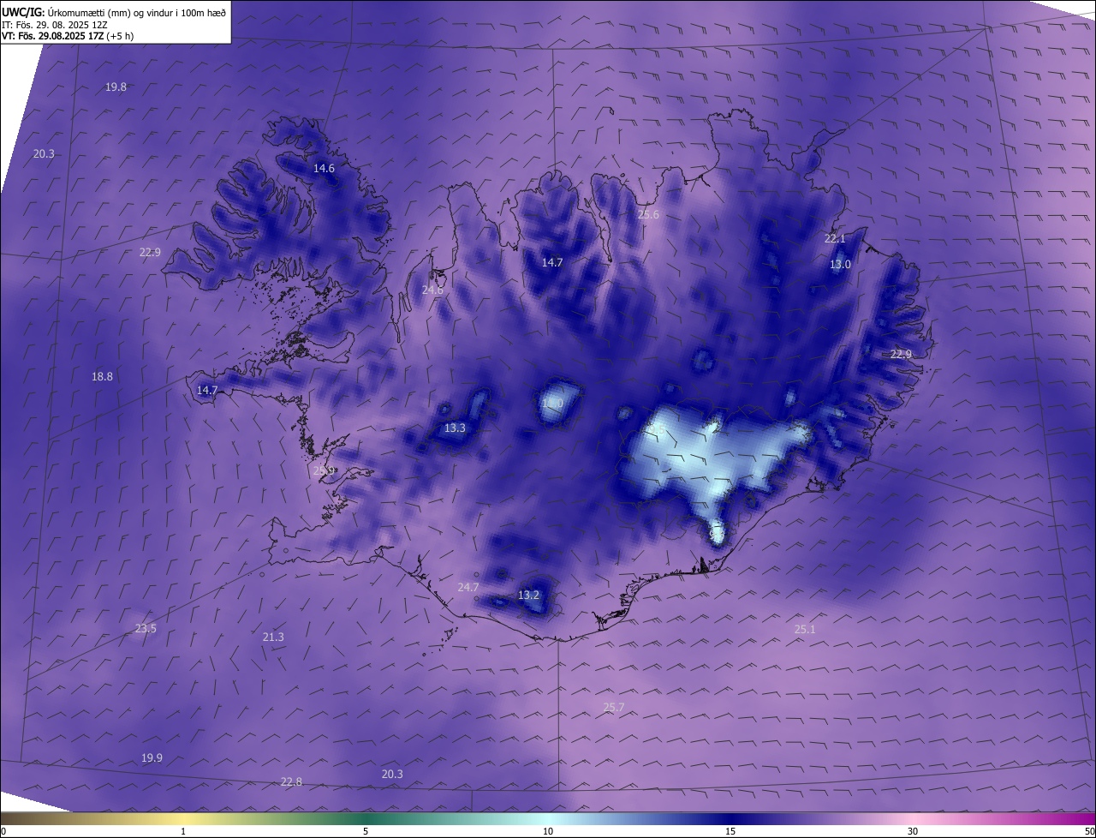This screenshot has height=838, width=1096.
Task: Select the colour scale tick labelled 30
Action: (913, 831)
